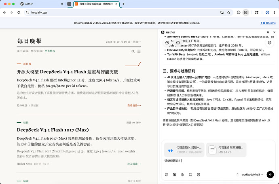Click the 趋势观察 · 1 条证据 text

coord(27,105)
